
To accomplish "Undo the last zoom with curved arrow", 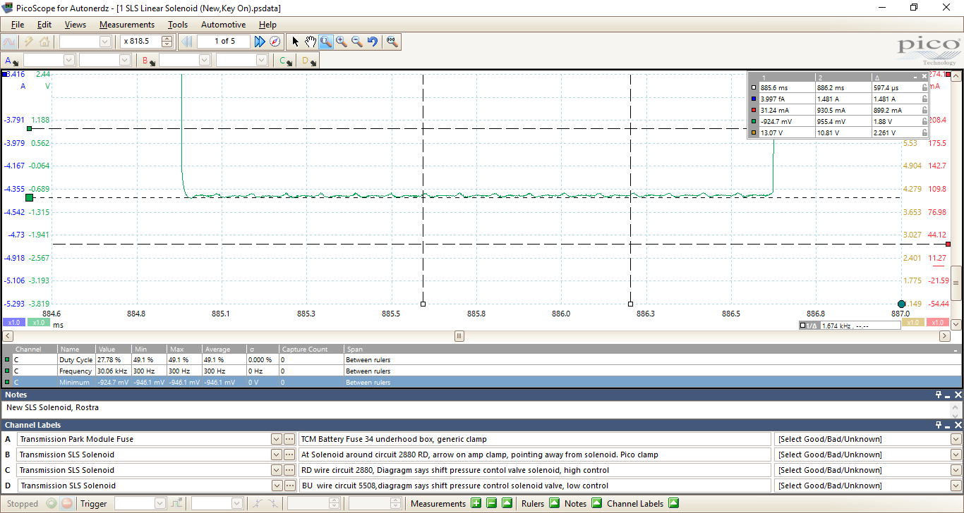I will point(373,42).
